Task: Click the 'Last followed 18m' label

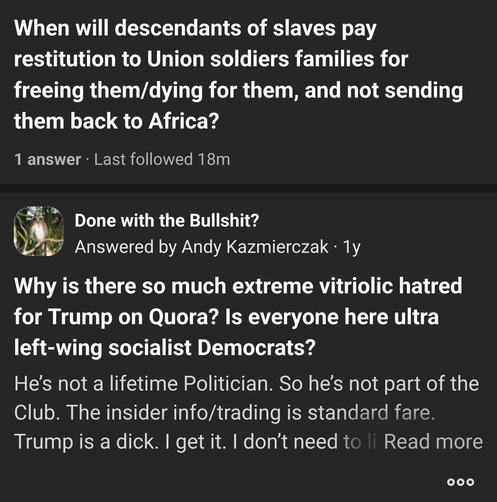Action: [162, 159]
